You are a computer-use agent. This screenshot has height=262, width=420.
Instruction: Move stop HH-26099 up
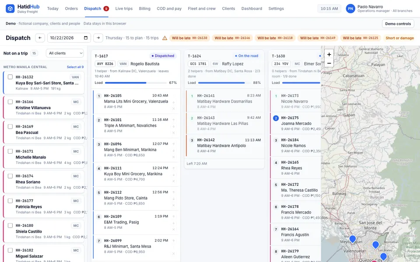click(x=174, y=241)
